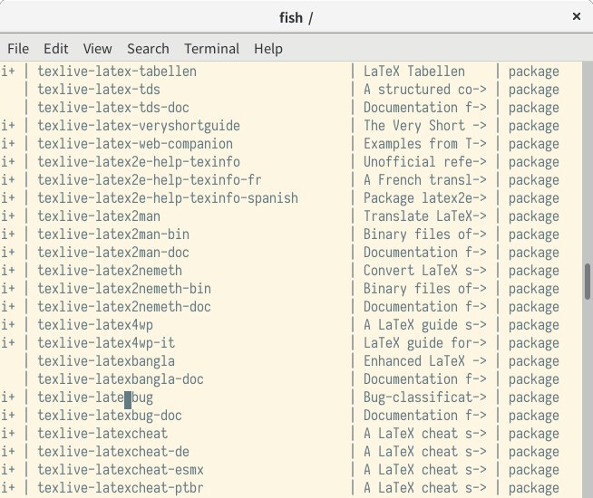Click 'package' type of texlive-latexbangla row
Image resolution: width=593 pixels, height=498 pixels.
pos(534,361)
